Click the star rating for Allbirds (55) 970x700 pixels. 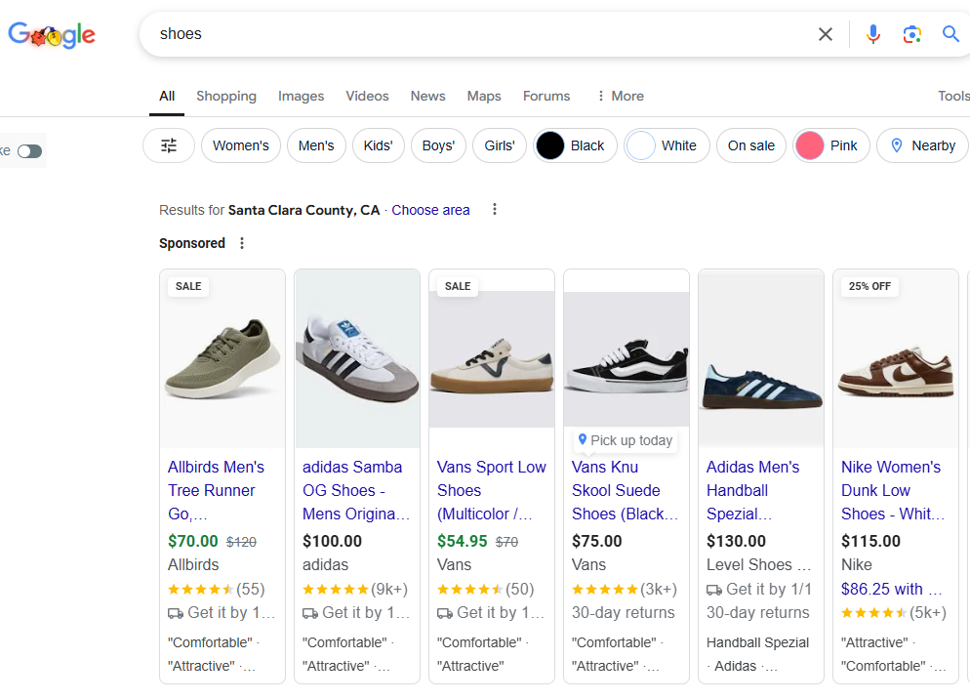200,590
